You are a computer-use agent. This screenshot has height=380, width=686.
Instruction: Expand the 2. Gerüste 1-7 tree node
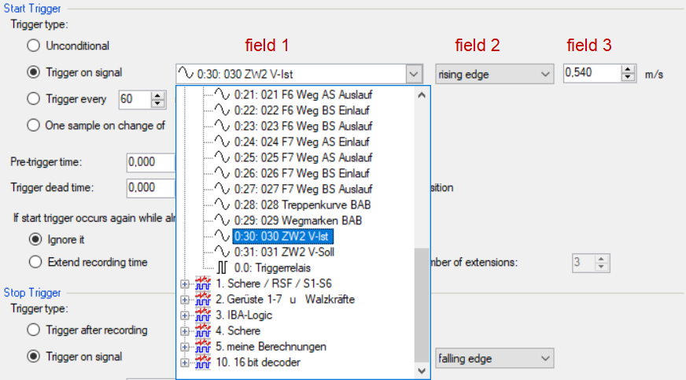point(186,300)
